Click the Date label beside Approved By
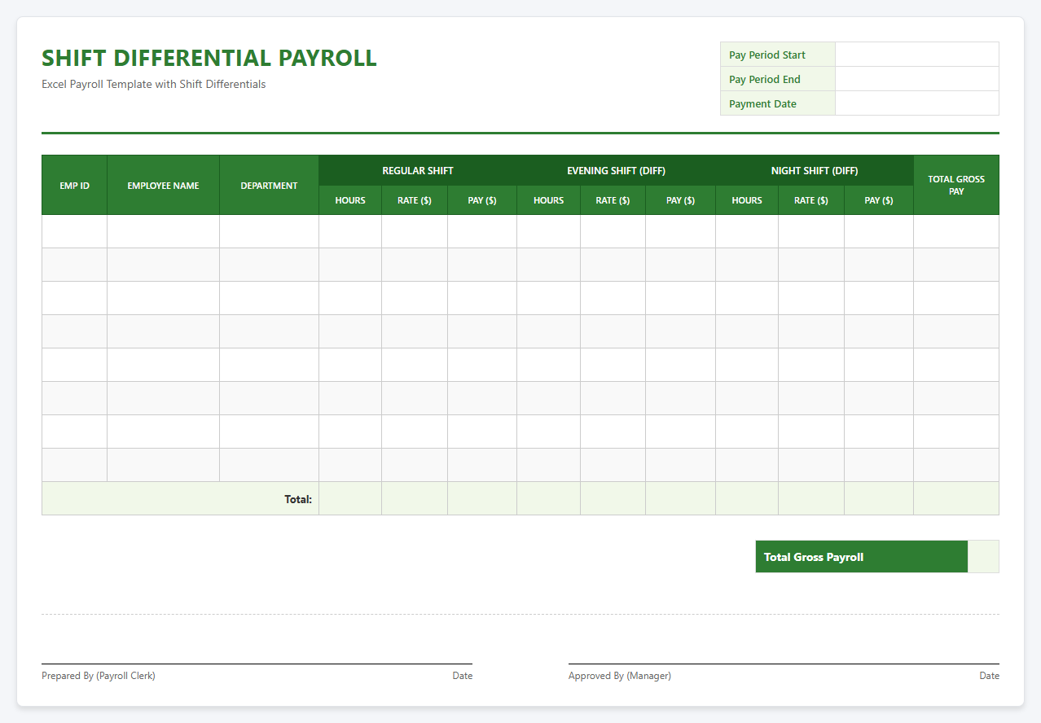The image size is (1041, 723). [990, 676]
